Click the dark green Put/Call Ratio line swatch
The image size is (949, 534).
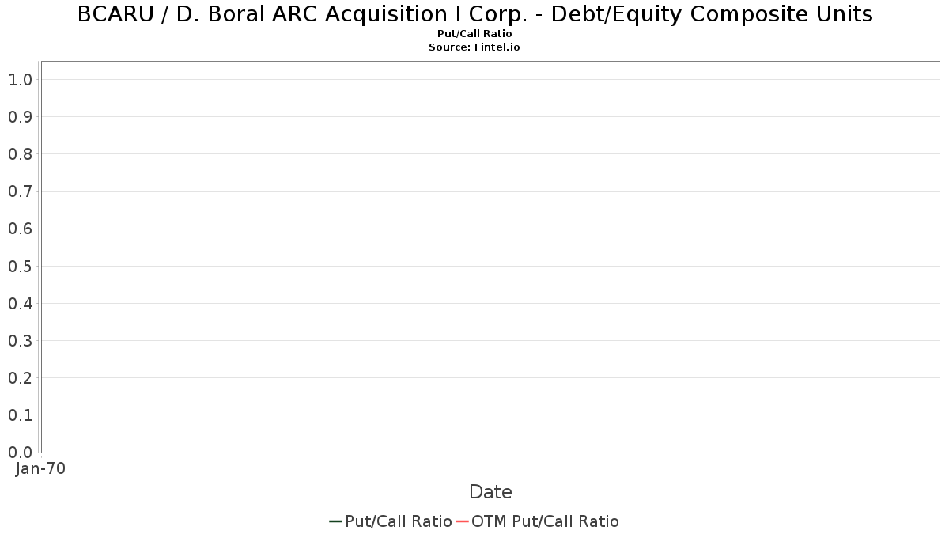coord(335,521)
